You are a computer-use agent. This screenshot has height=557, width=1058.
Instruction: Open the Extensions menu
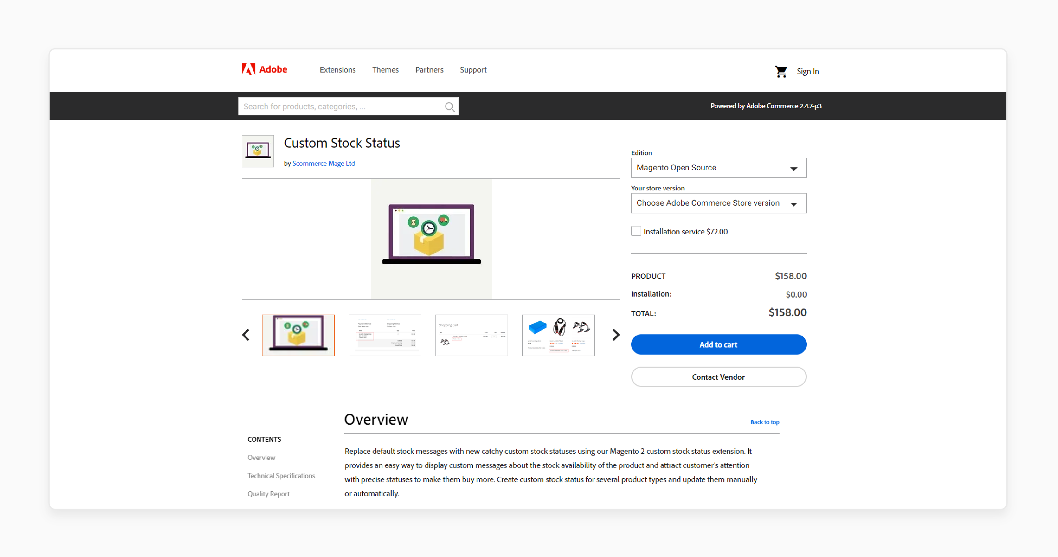point(337,70)
